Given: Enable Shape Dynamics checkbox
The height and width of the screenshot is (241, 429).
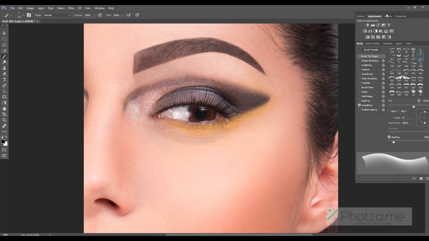Looking at the screenshot, I should (360, 61).
